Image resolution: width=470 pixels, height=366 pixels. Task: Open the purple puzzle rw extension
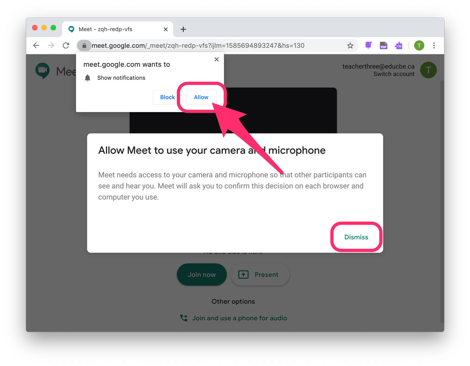coord(398,45)
